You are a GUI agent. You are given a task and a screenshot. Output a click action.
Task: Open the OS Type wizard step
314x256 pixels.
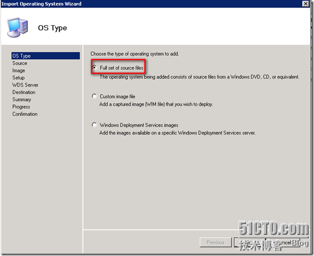[x=46, y=56]
